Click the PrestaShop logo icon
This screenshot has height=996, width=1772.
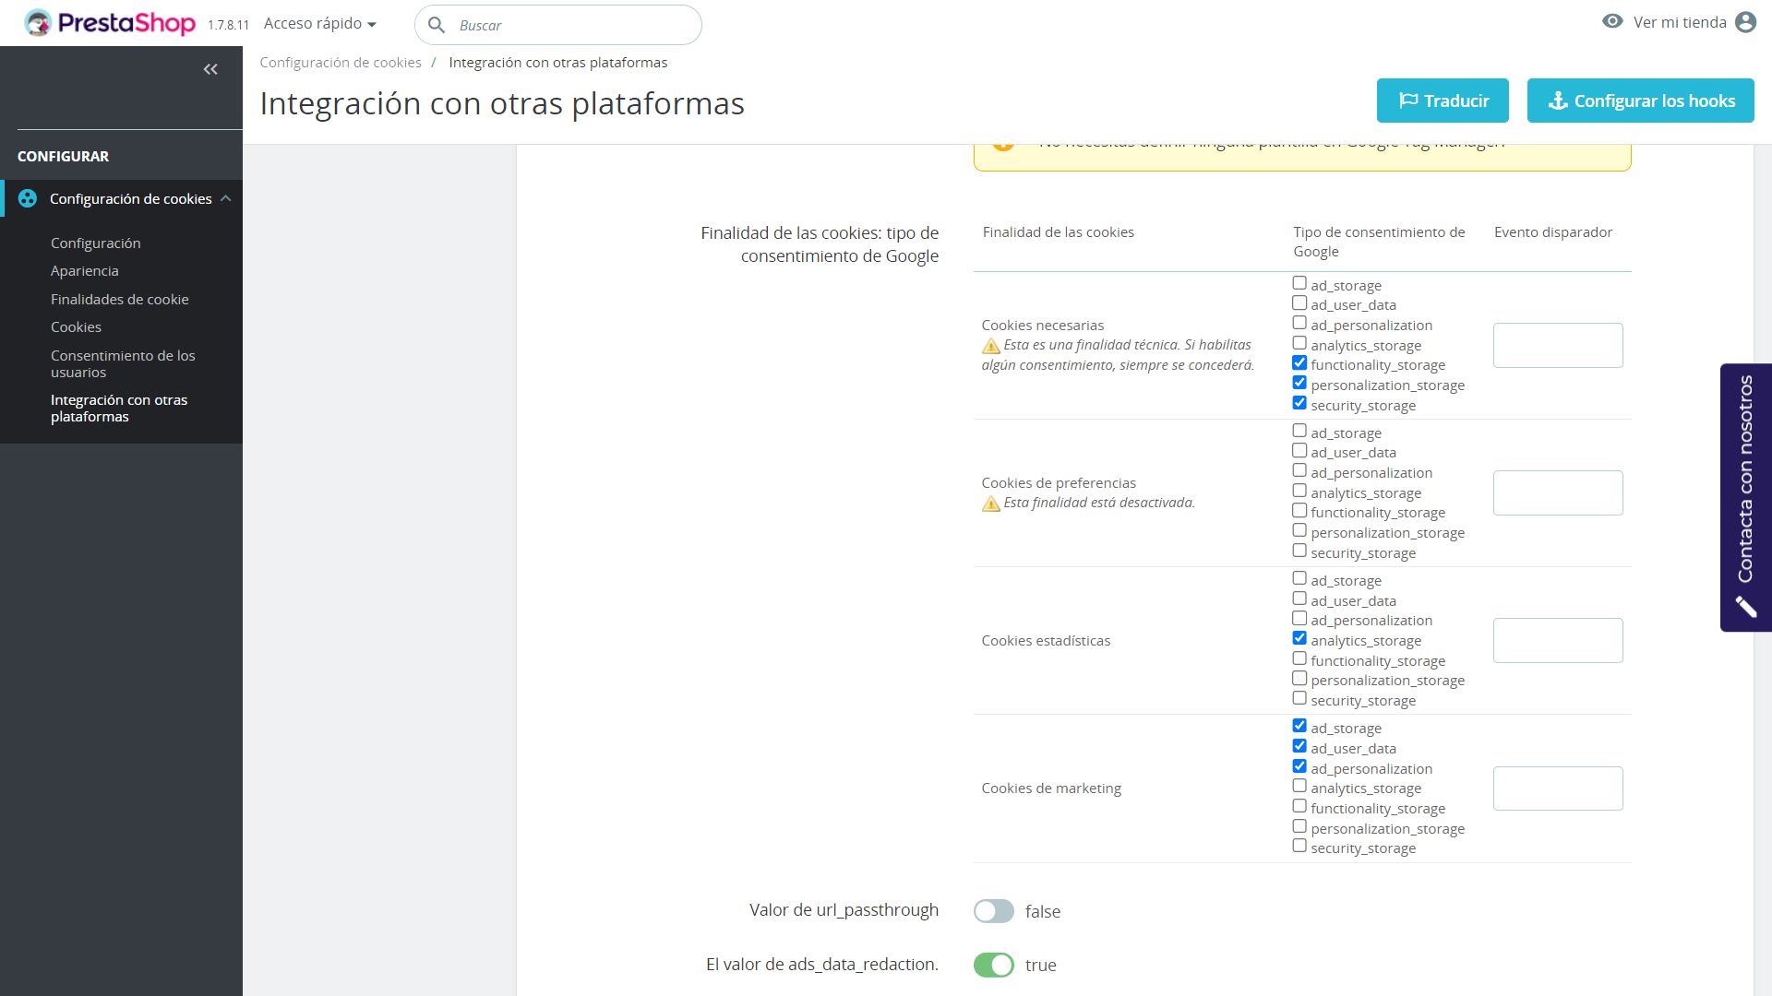click(x=38, y=23)
